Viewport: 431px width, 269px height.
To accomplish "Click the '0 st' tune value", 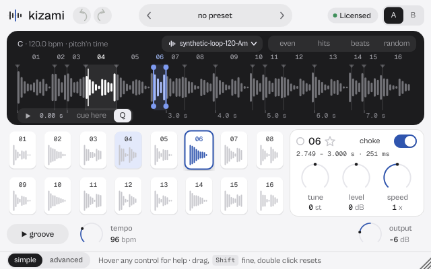I will point(315,208).
